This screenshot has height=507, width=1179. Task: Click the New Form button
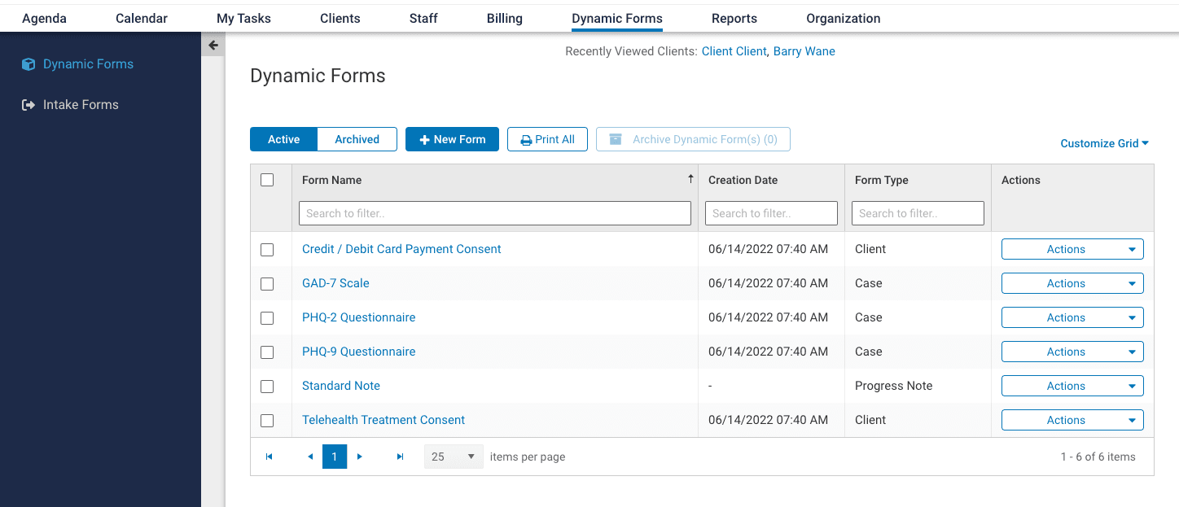click(452, 139)
